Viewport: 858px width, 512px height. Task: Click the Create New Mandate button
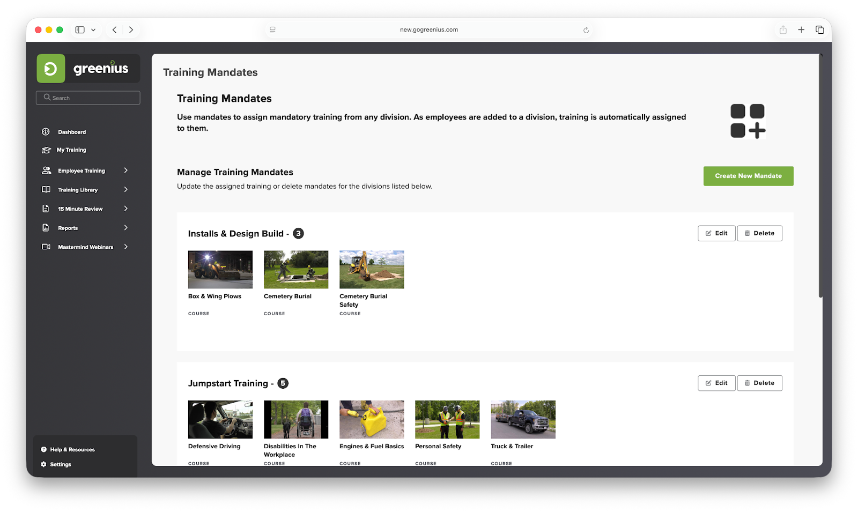[x=748, y=176]
